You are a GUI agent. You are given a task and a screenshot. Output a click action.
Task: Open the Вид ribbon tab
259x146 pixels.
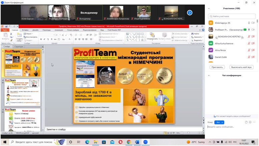click(102, 30)
